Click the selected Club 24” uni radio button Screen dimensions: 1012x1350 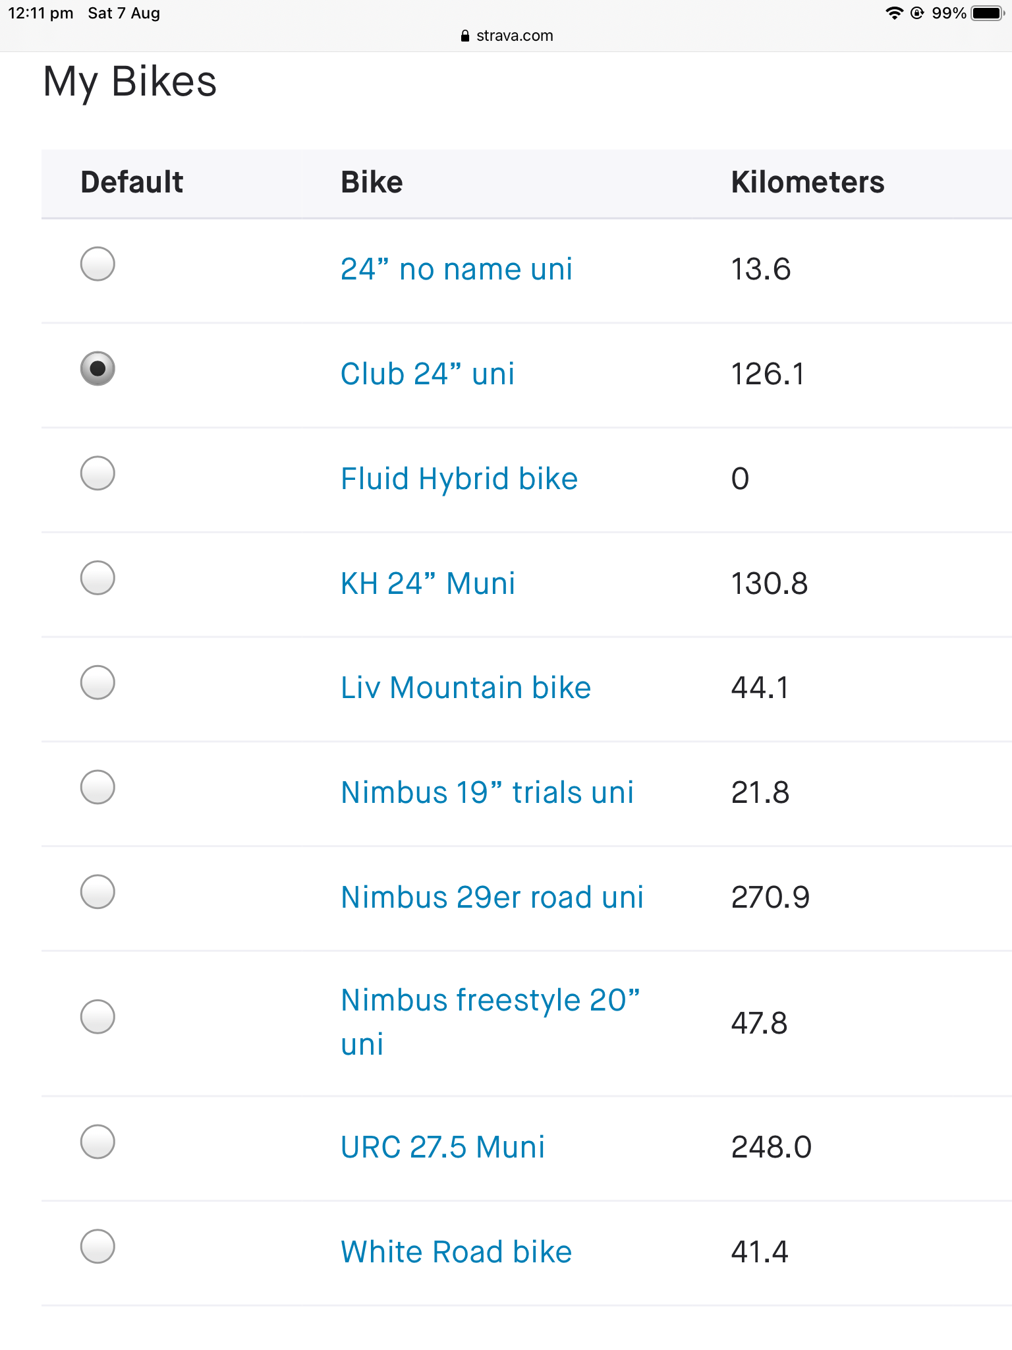98,368
